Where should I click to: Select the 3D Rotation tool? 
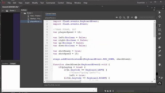[x=160, y=17]
